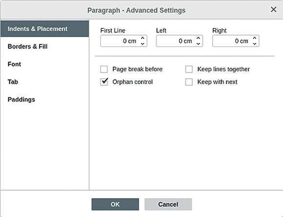Enable Keep lines together checkbox

[x=189, y=69]
